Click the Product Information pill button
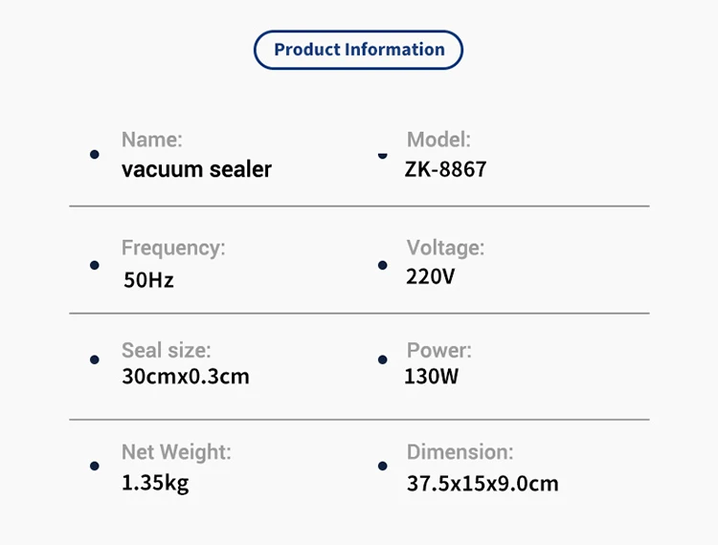 [x=358, y=50]
